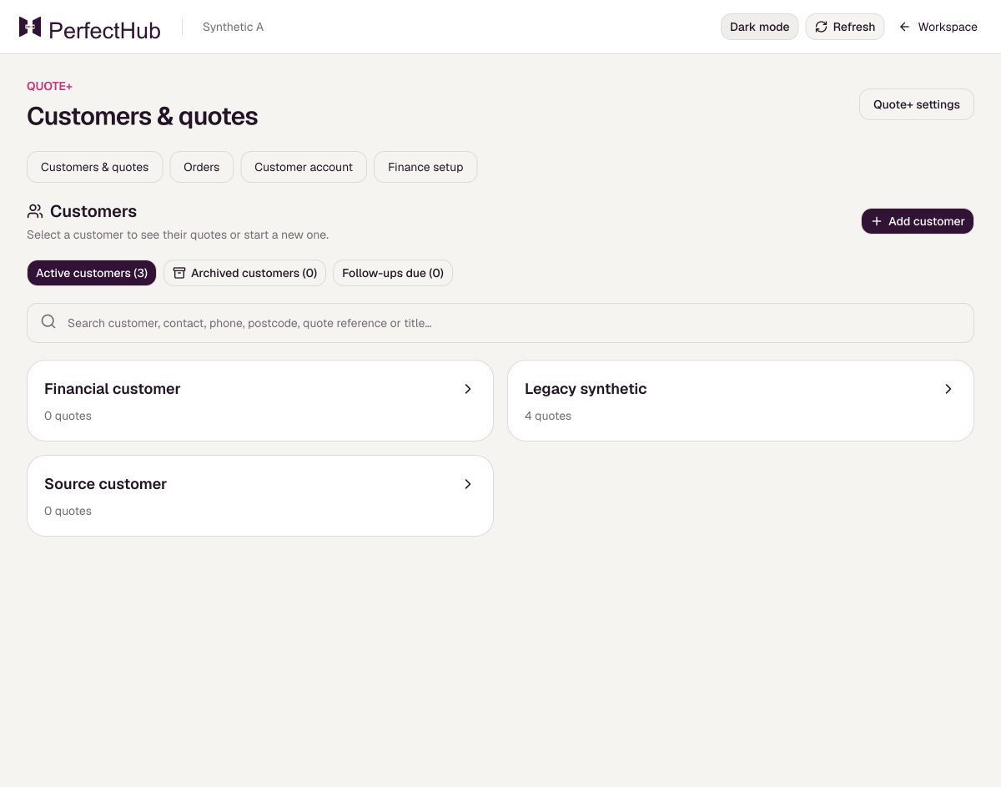This screenshot has height=787, width=1001.
Task: Open the Customer account tab
Action: click(304, 167)
